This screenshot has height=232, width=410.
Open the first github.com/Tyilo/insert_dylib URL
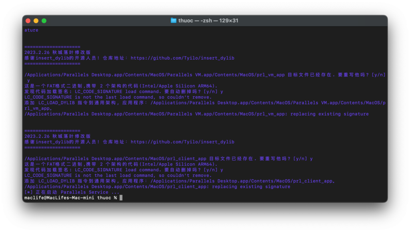(x=182, y=58)
